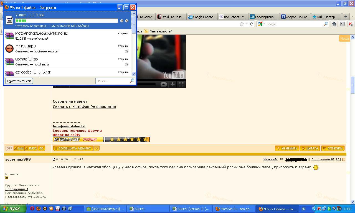This screenshot has width=355, height=213.
Task: Click the ИЗМЕНИТЬ button
Action: pyautogui.click(x=287, y=148)
